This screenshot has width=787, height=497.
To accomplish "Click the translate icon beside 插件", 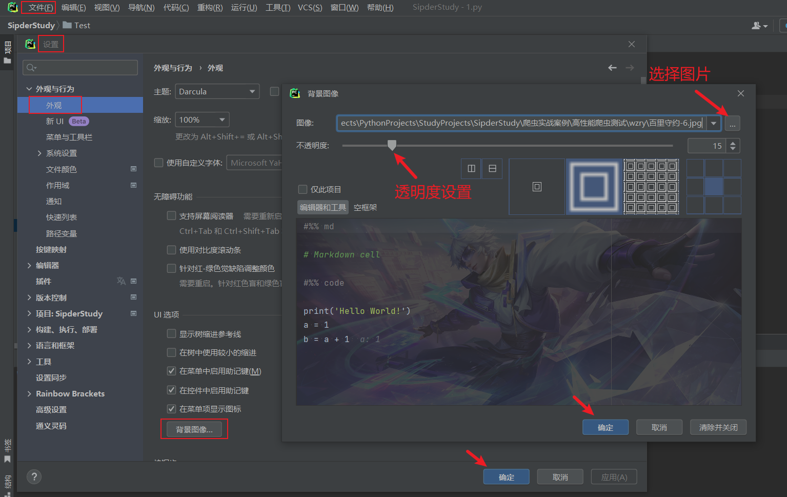I will click(121, 281).
